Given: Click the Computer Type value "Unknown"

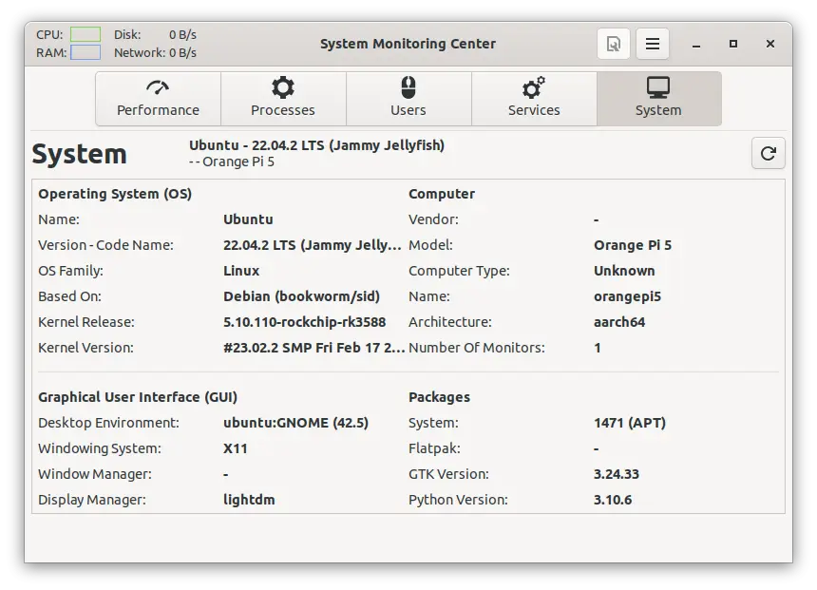Looking at the screenshot, I should click(624, 271).
